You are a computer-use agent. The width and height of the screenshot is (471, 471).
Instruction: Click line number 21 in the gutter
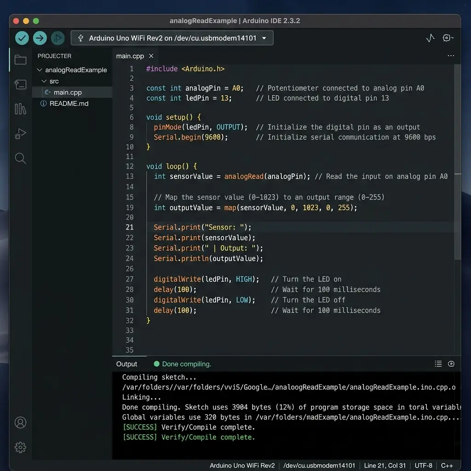coord(129,227)
